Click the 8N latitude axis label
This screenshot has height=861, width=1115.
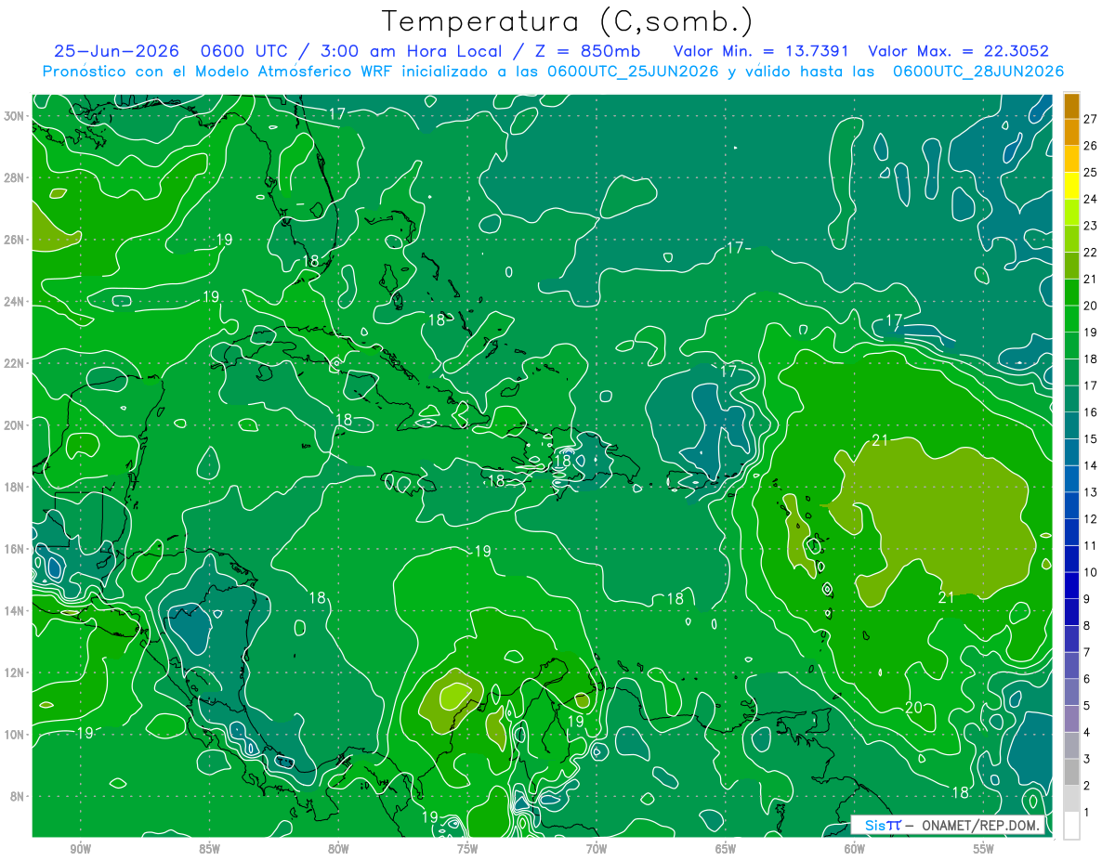point(16,796)
